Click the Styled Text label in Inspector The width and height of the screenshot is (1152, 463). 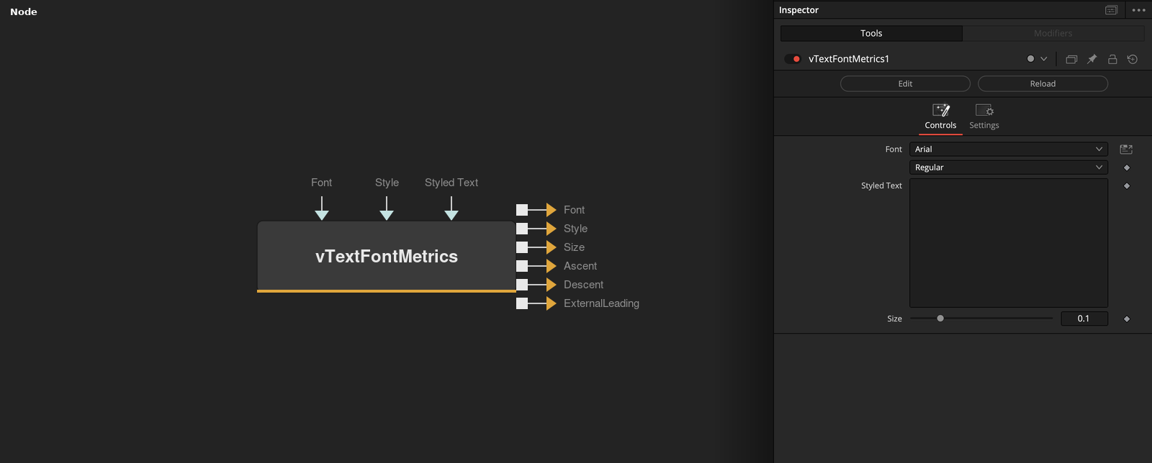tap(881, 185)
